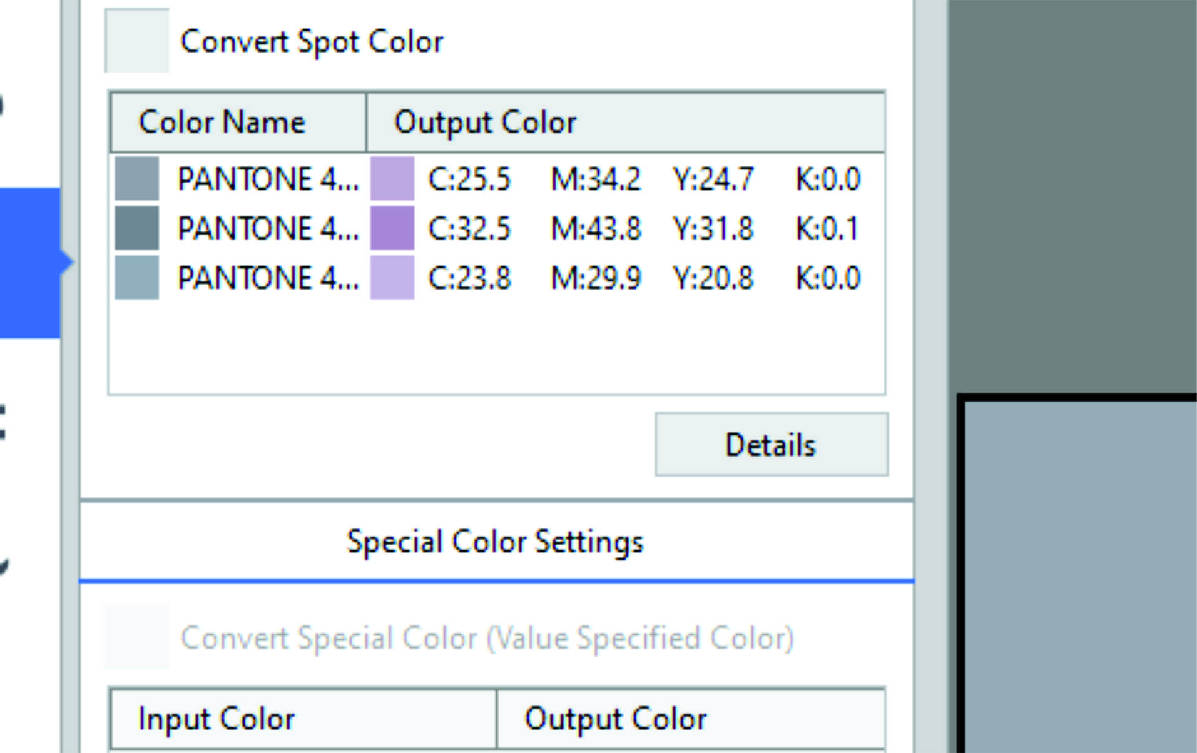Click the C:25.5 cyan value
Image resolution: width=1197 pixels, height=753 pixels.
[x=469, y=179]
